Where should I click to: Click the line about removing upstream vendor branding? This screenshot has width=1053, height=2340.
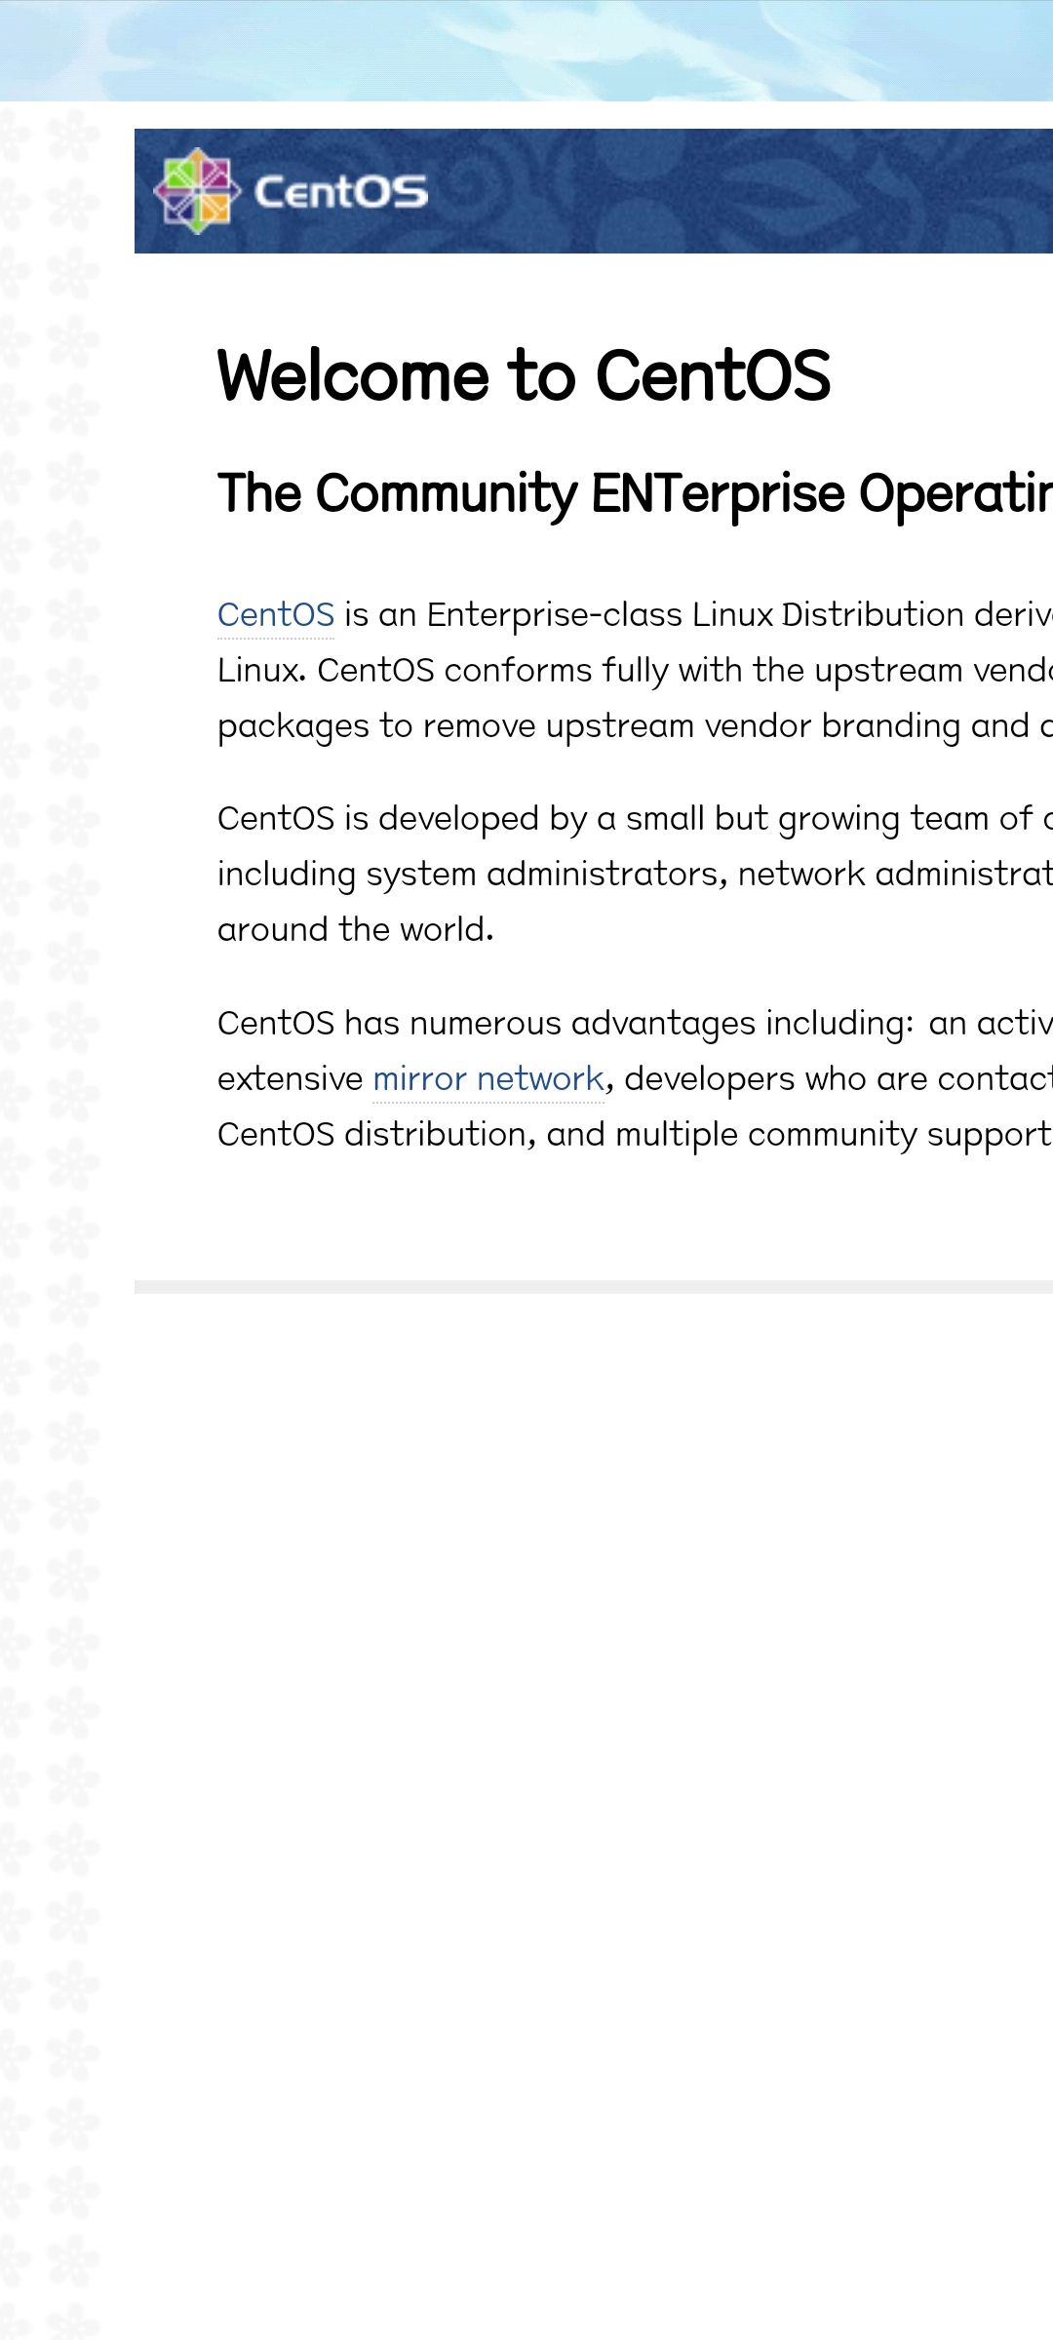635,726
